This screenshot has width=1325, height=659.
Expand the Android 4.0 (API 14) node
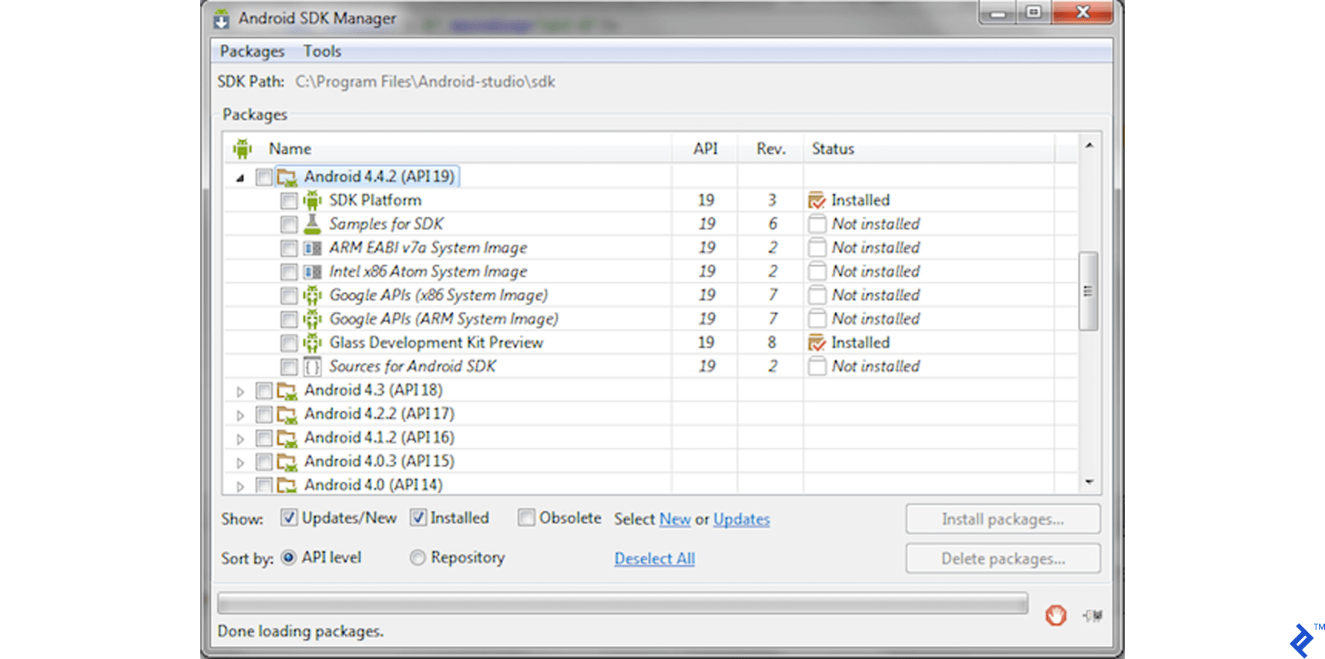240,487
